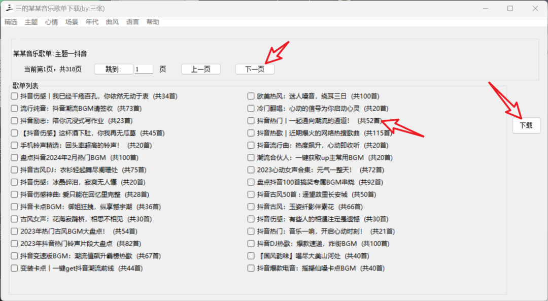Minimize the application window

coord(485,9)
